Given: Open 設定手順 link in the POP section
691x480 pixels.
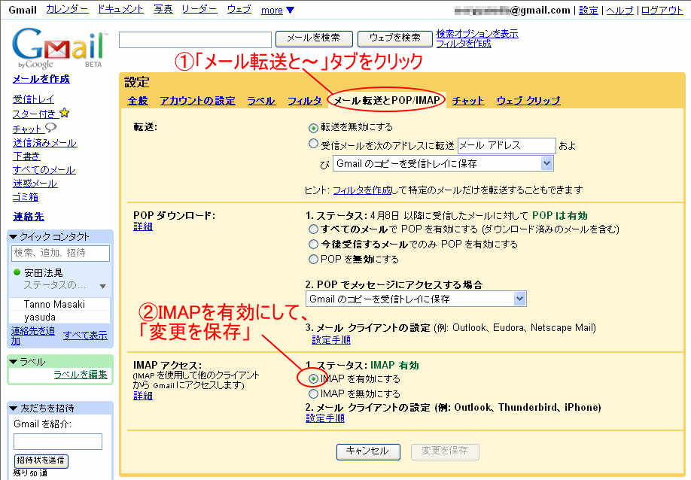Looking at the screenshot, I should click(331, 340).
